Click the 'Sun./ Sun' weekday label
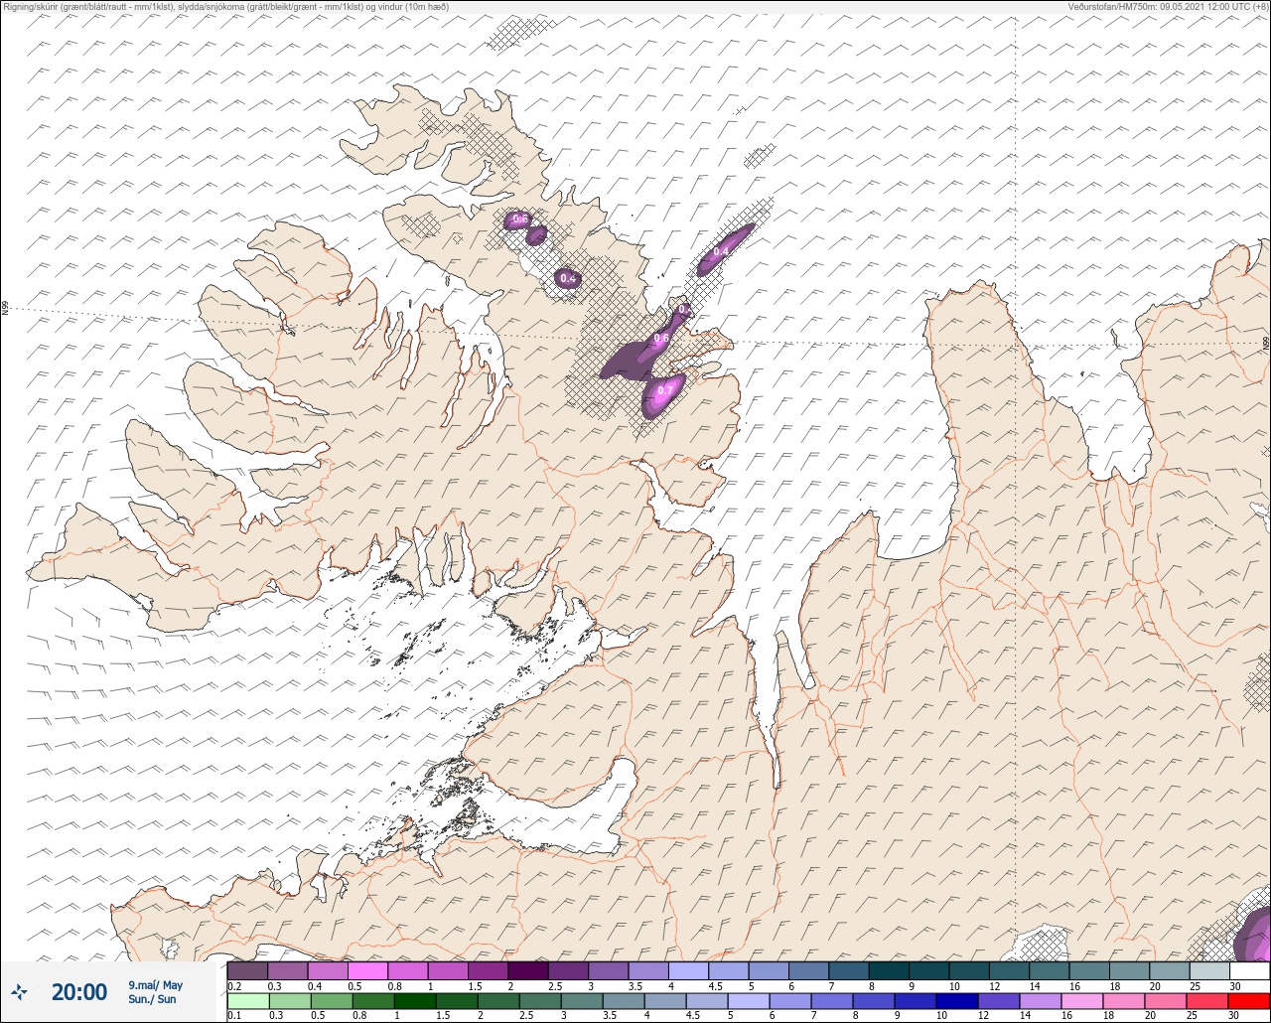This screenshot has width=1271, height=1023. point(152,999)
